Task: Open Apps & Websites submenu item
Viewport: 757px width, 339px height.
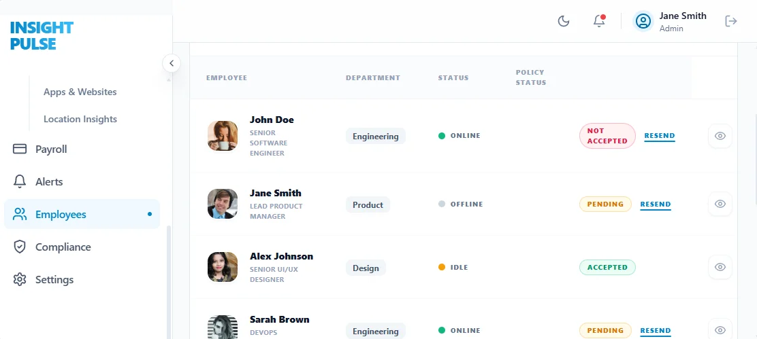Action: pos(80,92)
